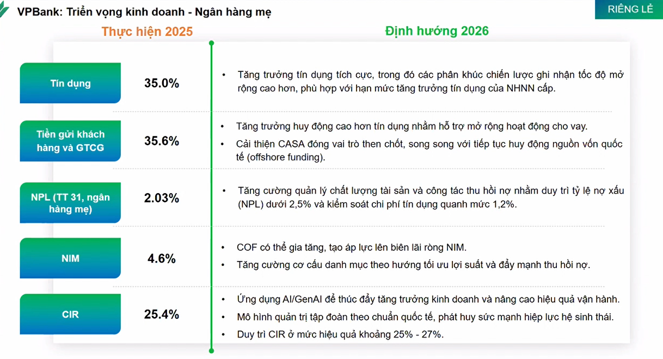The image size is (663, 359).
Task: Click the 2.03% NPL value
Action: pos(162,199)
